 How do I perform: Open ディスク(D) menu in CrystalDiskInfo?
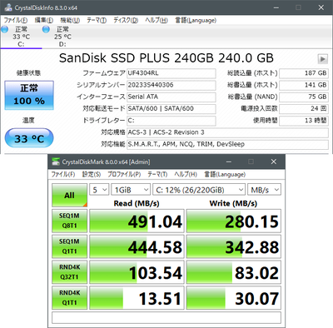pos(126,20)
